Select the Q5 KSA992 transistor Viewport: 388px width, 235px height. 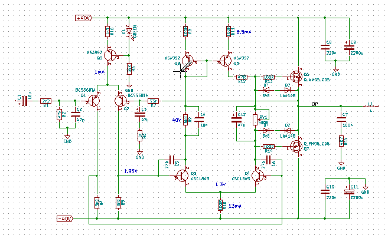226,61
